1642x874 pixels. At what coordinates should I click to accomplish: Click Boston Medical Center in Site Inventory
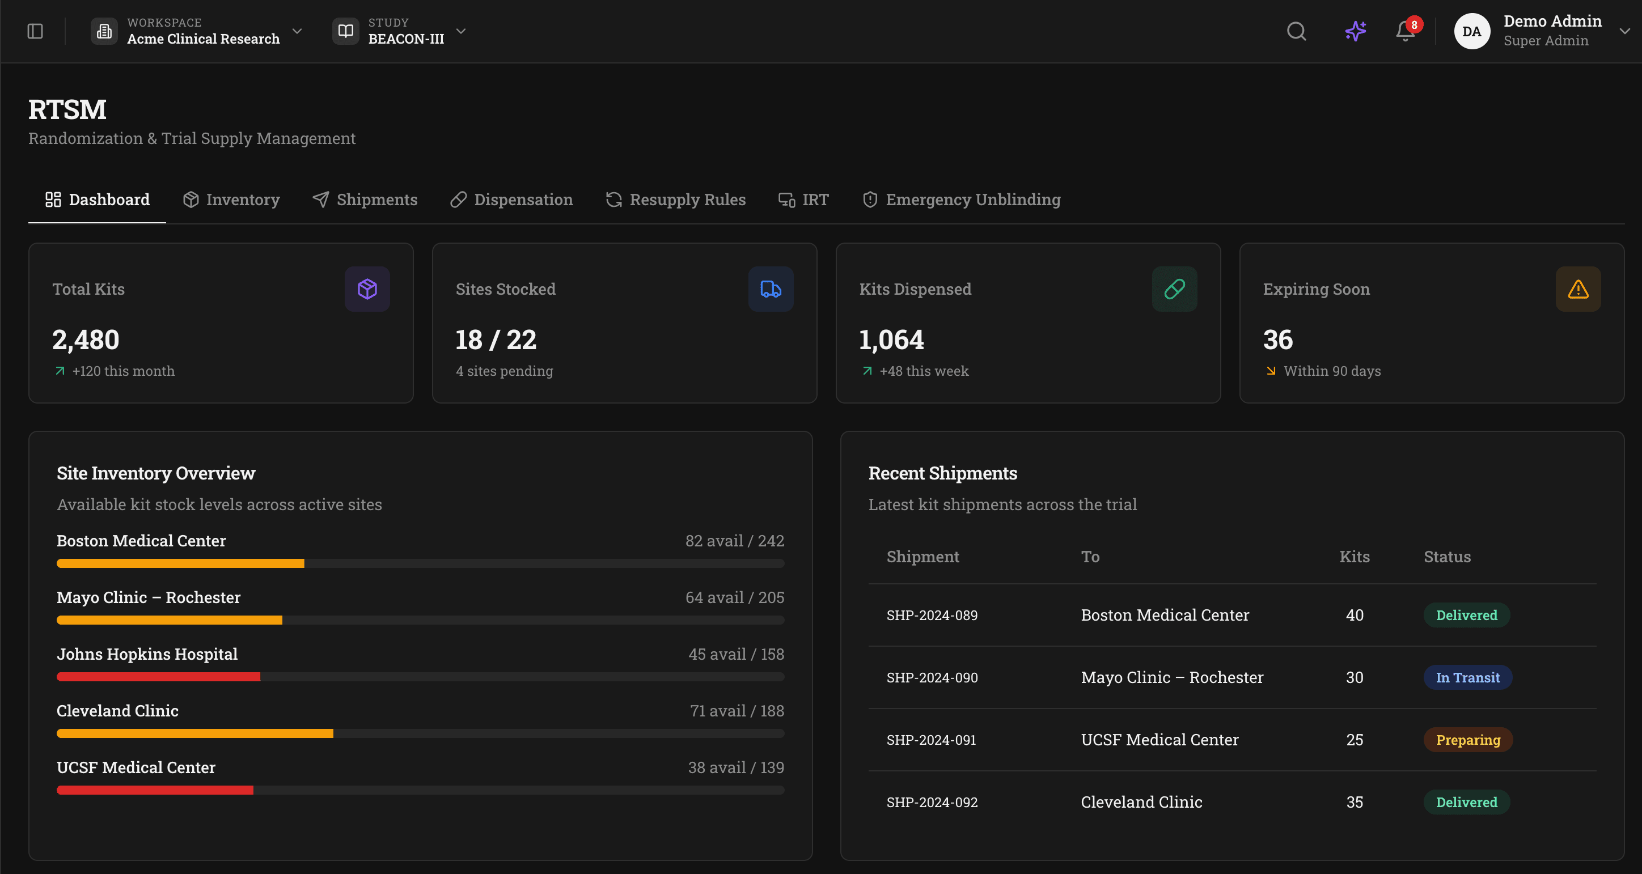[141, 541]
